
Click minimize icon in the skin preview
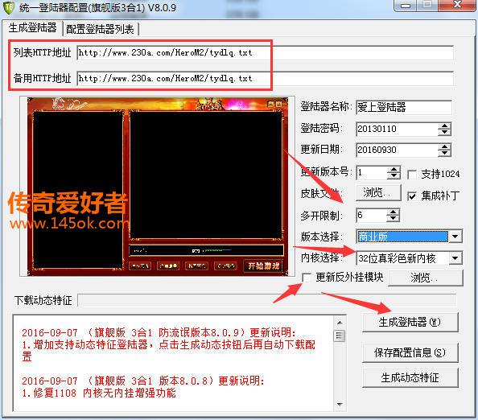point(270,105)
